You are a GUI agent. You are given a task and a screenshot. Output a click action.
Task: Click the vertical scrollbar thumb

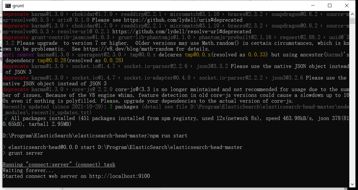[352, 21]
